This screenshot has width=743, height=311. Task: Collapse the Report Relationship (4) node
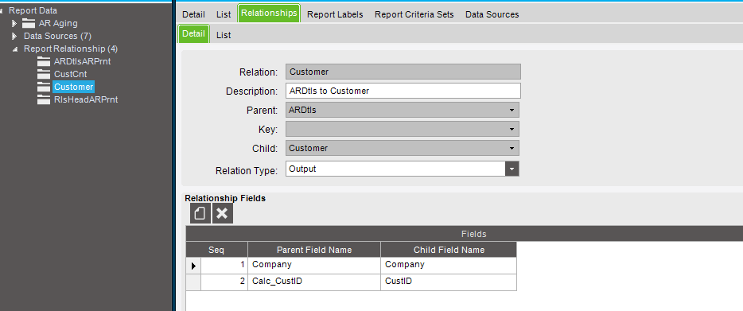pos(14,49)
